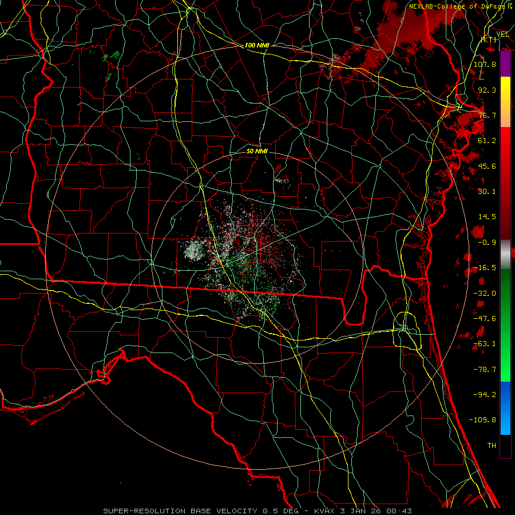Screen dimensions: 515x515
Task: Click the purple segment of the velocity color bar
Action: point(505,64)
